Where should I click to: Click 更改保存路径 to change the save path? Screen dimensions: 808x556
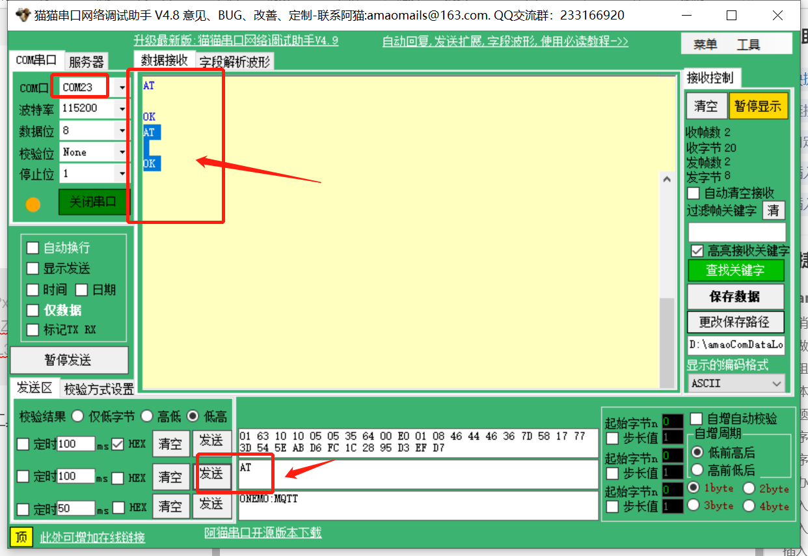coord(736,322)
